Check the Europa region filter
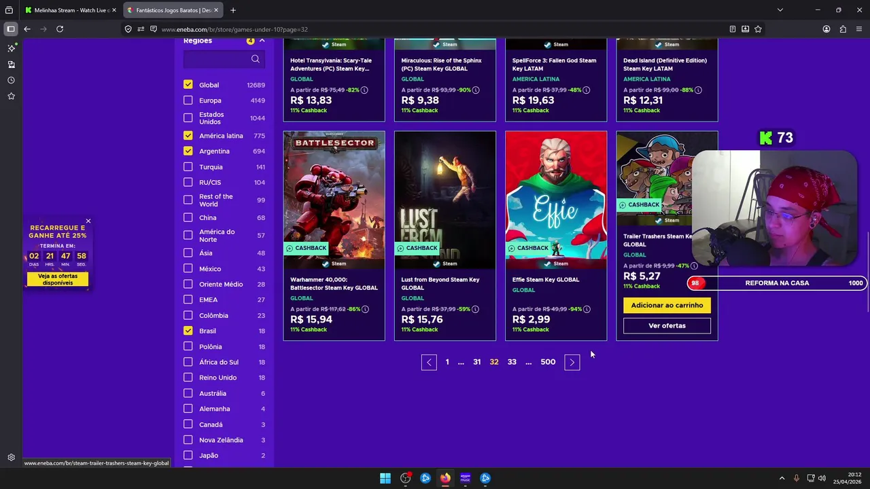 (188, 101)
